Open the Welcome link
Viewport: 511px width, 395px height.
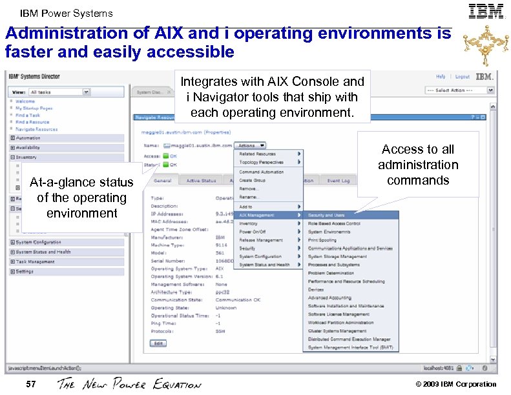click(25, 101)
